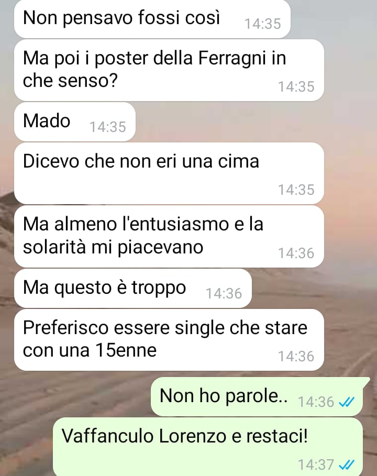This screenshot has width=377, height=476.
Task: Tap the "Dicevo che non eri una cima" bubble
Action: pos(169,173)
